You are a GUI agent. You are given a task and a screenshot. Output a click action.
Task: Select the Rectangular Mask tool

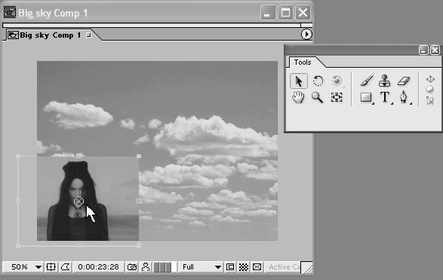(367, 97)
